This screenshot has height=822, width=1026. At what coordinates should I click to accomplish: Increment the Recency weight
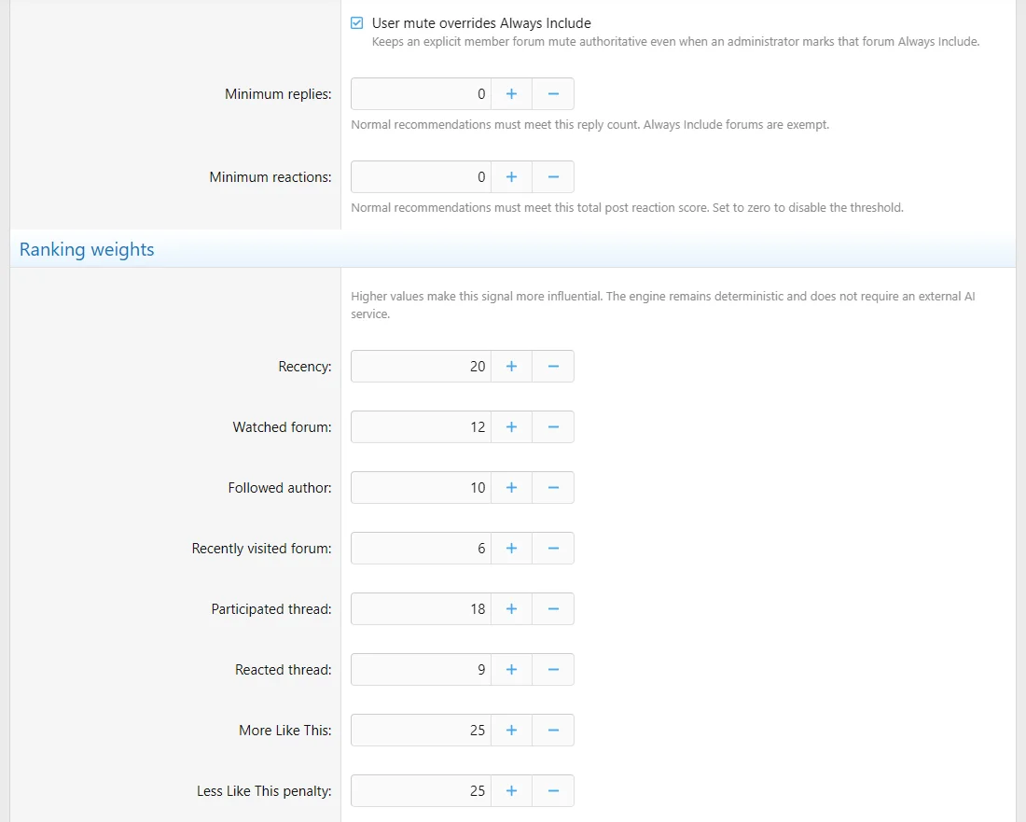click(x=512, y=367)
